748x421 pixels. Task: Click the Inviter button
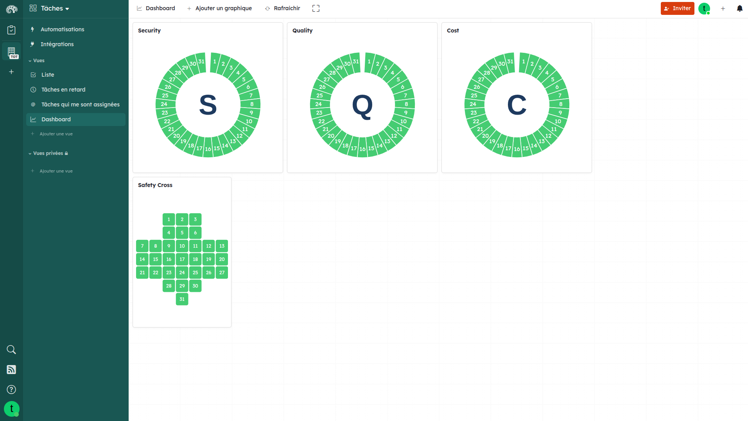pyautogui.click(x=677, y=8)
